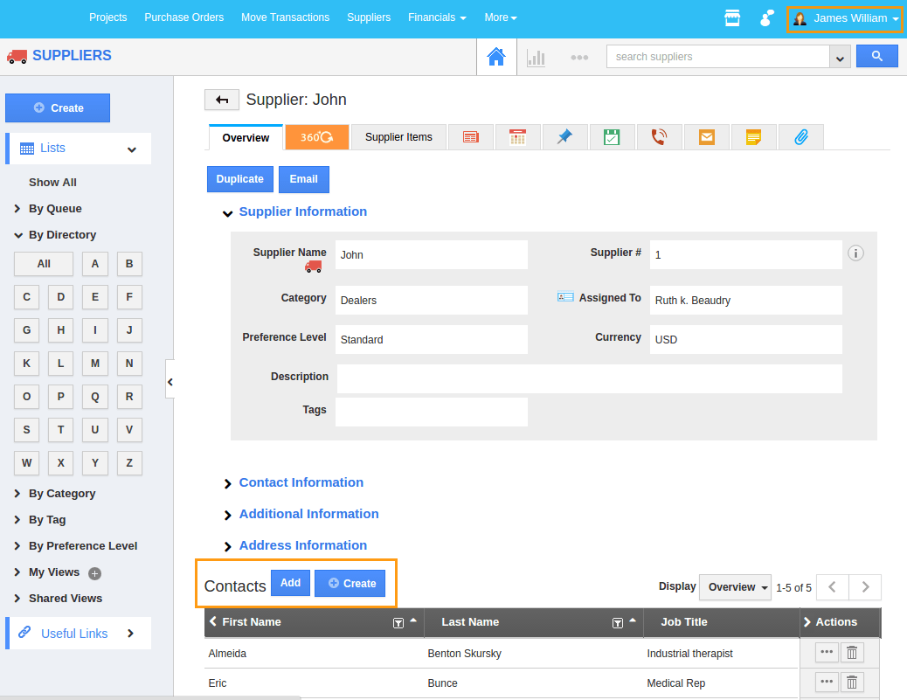Collapse the Lists sidebar section
Viewport: 907px width, 700px height.
point(132,149)
